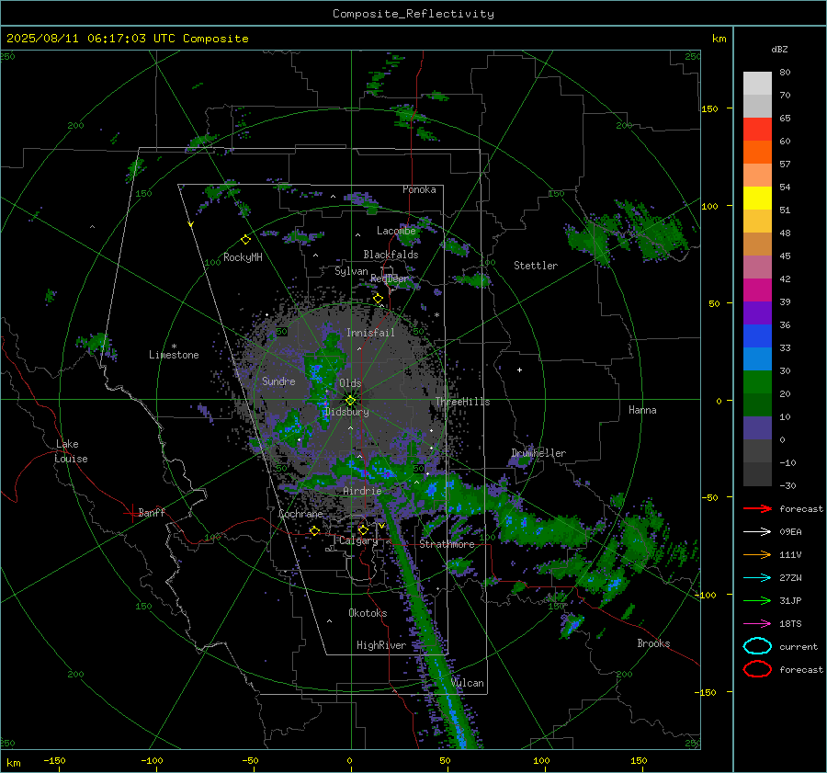Screen dimensions: 827x773
Task: Click the -150 tick on the bottom axis
Action: pyautogui.click(x=54, y=760)
